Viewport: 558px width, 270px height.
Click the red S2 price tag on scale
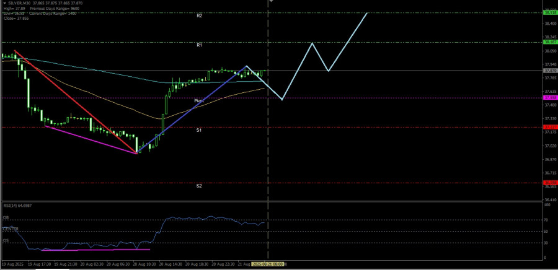[x=550, y=183]
